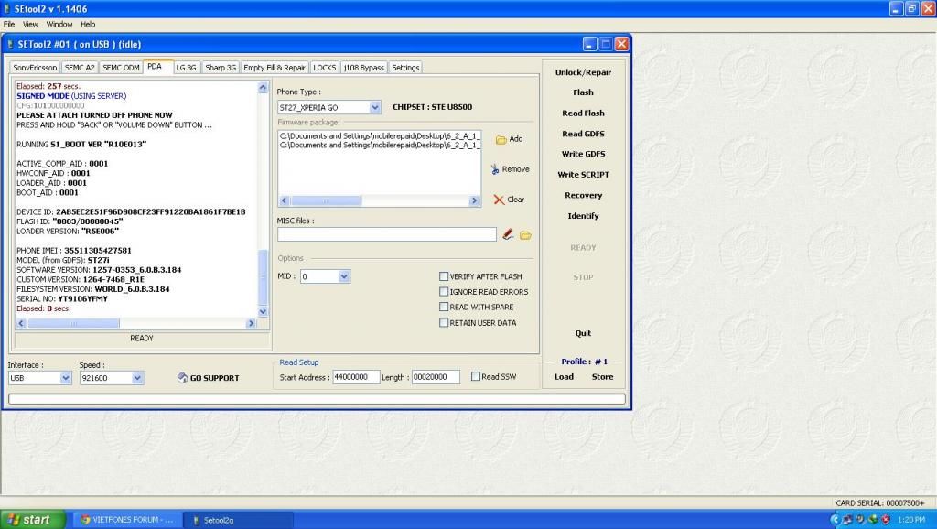Open the Sharp 3G tab
Viewport: 937px width, 529px height.
pos(221,68)
